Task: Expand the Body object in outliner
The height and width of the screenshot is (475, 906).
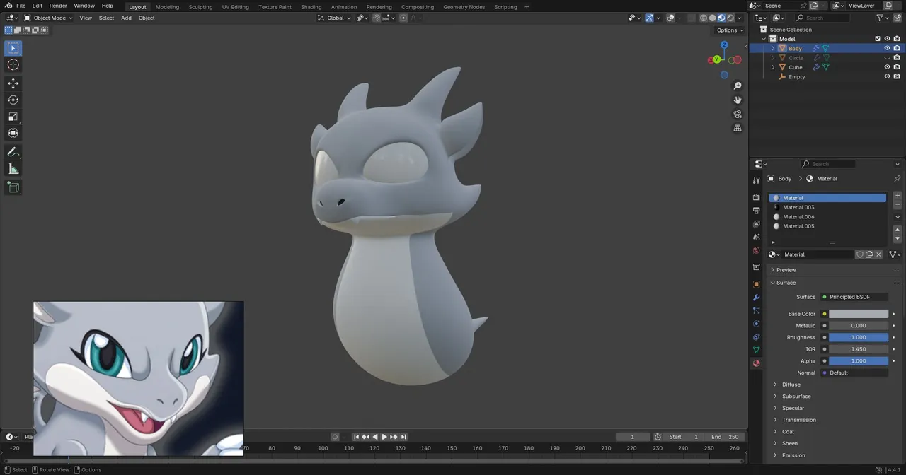Action: pyautogui.click(x=773, y=48)
